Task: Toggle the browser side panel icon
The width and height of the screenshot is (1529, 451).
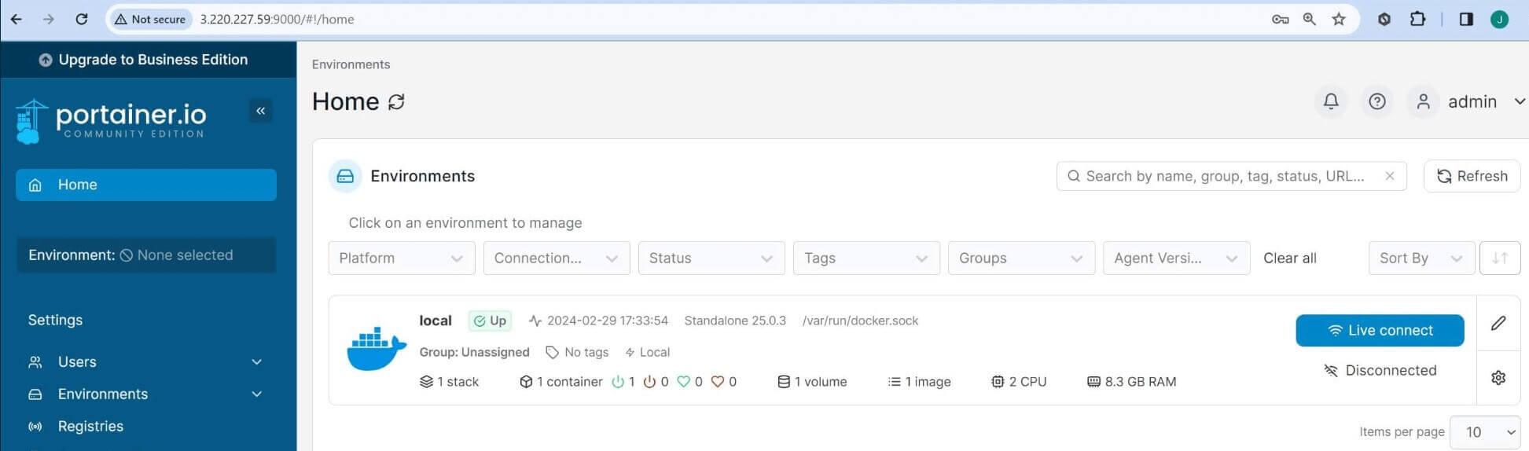Action: click(x=1466, y=19)
